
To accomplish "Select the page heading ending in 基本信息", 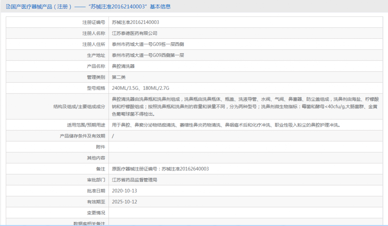I will tap(90, 6).
